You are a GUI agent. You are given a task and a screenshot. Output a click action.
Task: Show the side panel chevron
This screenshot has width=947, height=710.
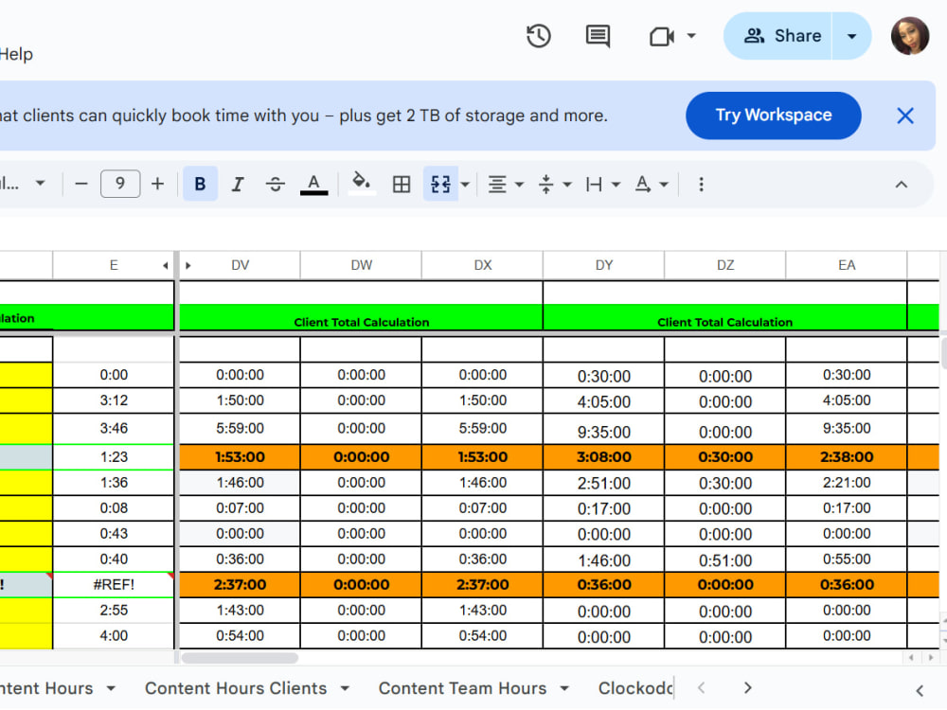click(920, 691)
